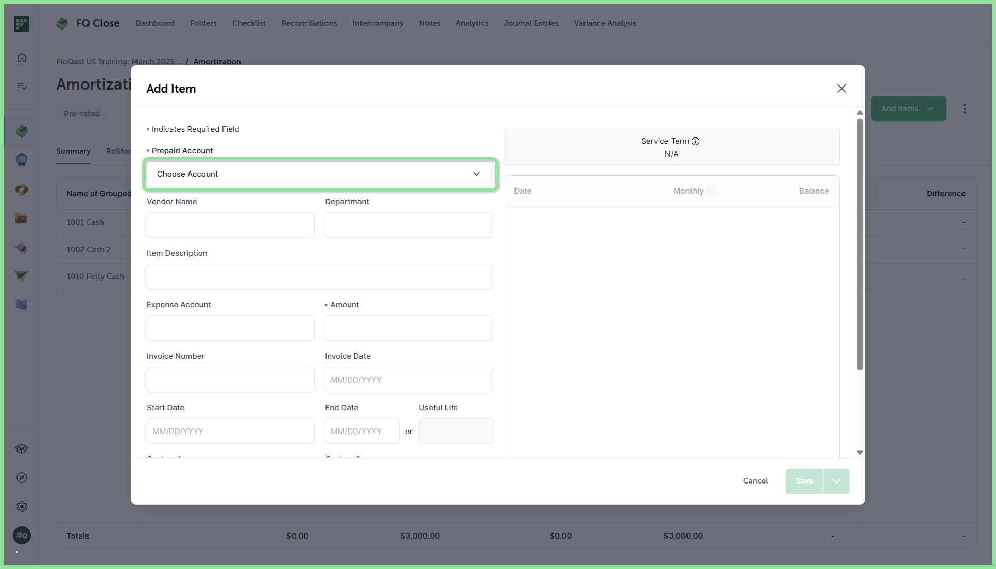Viewport: 996px width, 569px height.
Task: Switch to the Summary tab
Action: click(73, 151)
